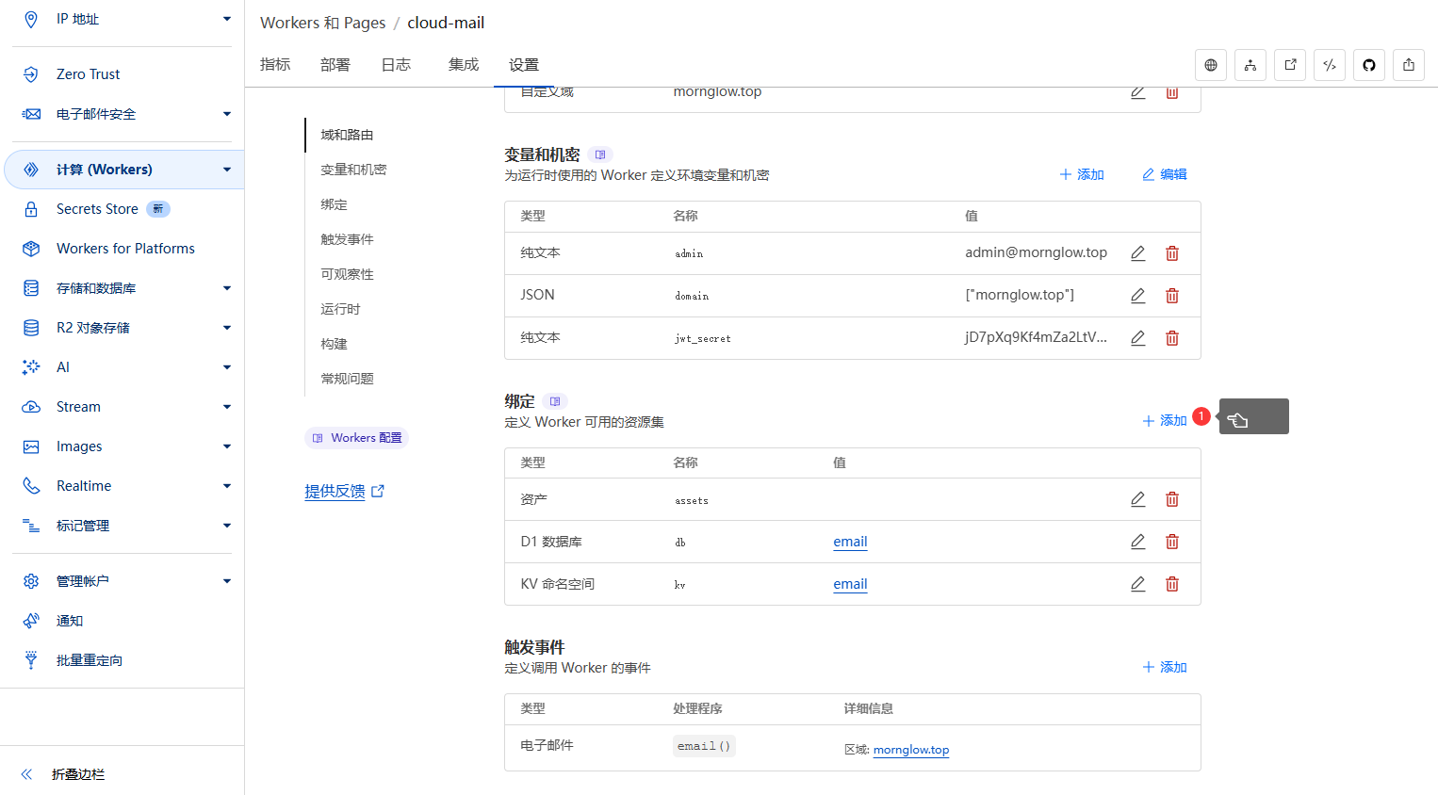Click the share icon at top right

(1409, 65)
